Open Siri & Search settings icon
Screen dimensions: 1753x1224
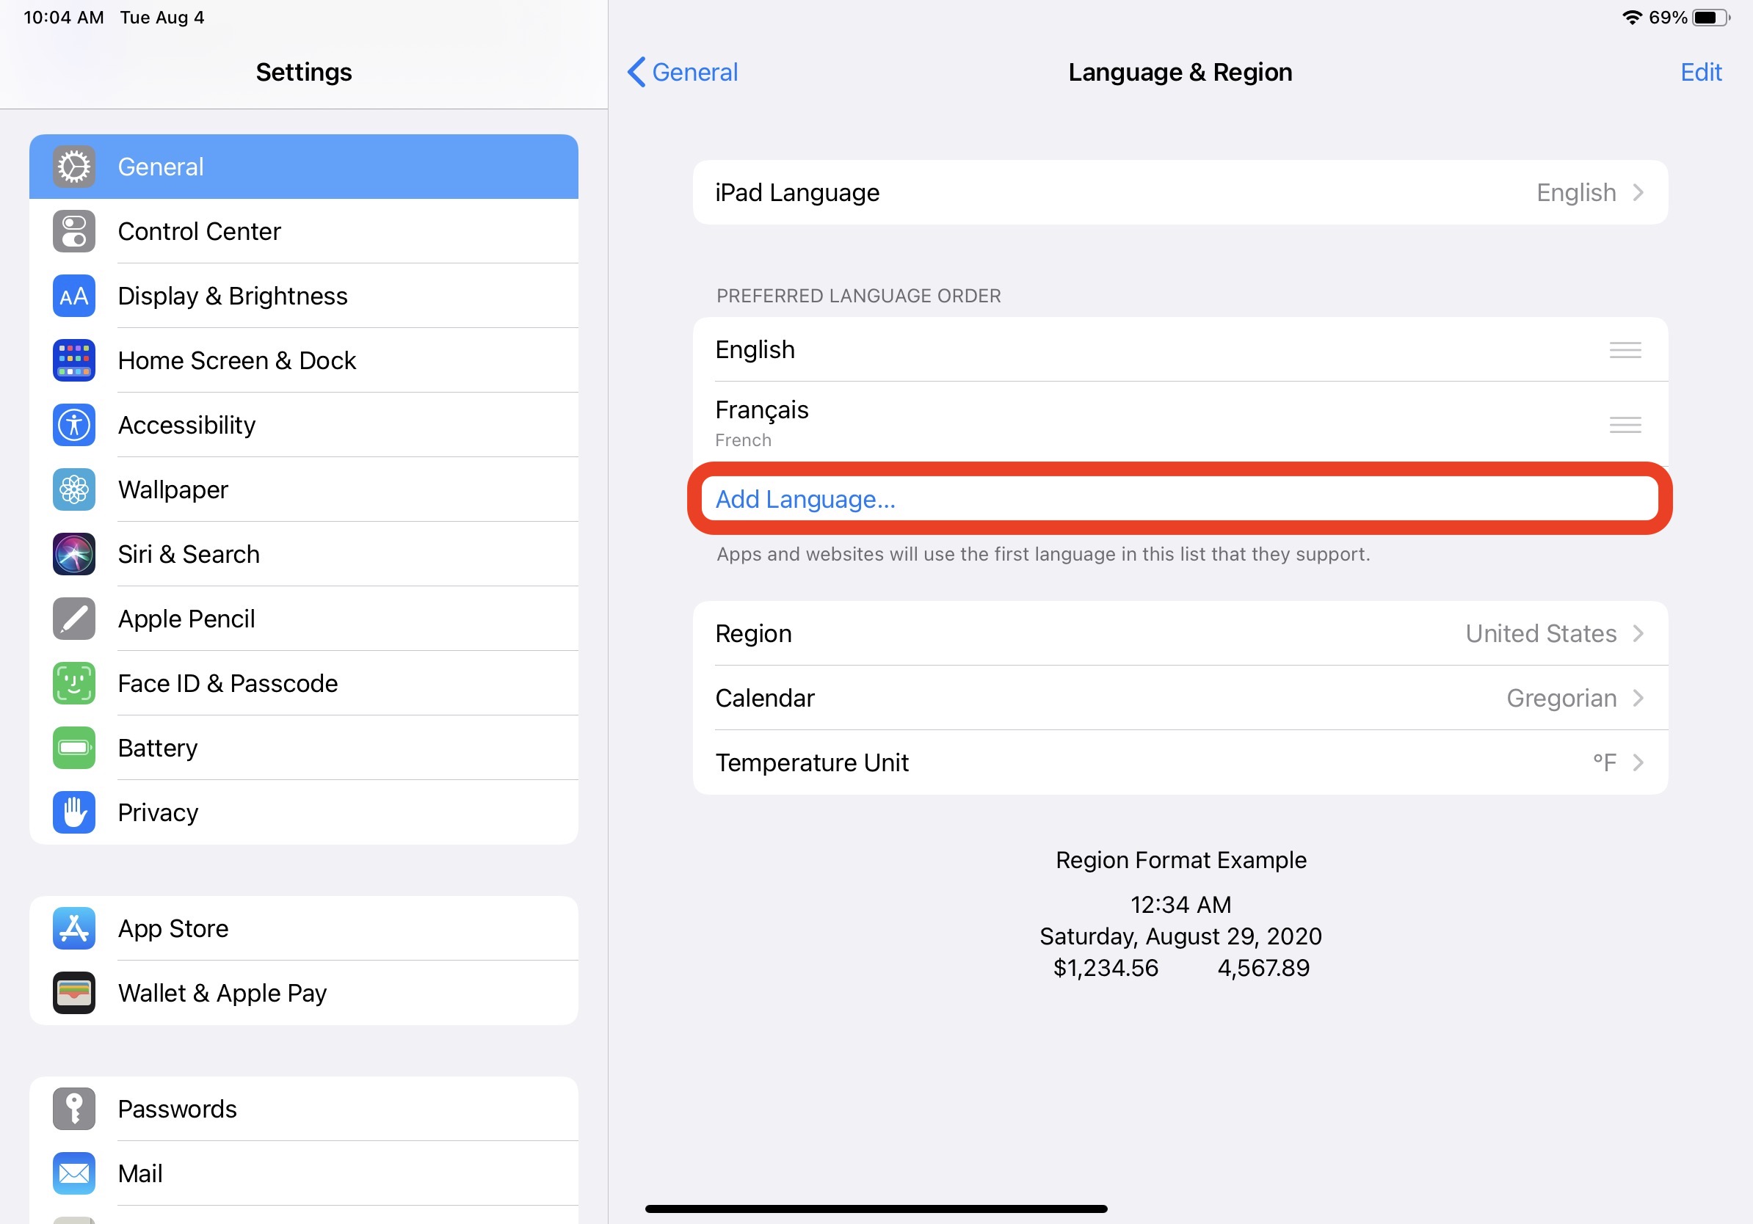73,553
